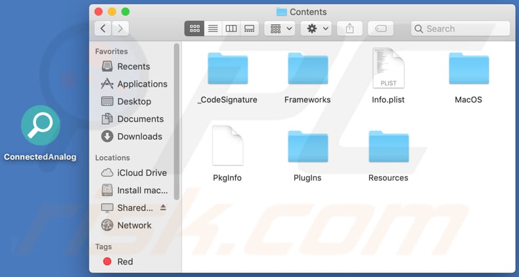Image resolution: width=519 pixels, height=277 pixels.
Task: Focus the Search field
Action: coord(460,28)
